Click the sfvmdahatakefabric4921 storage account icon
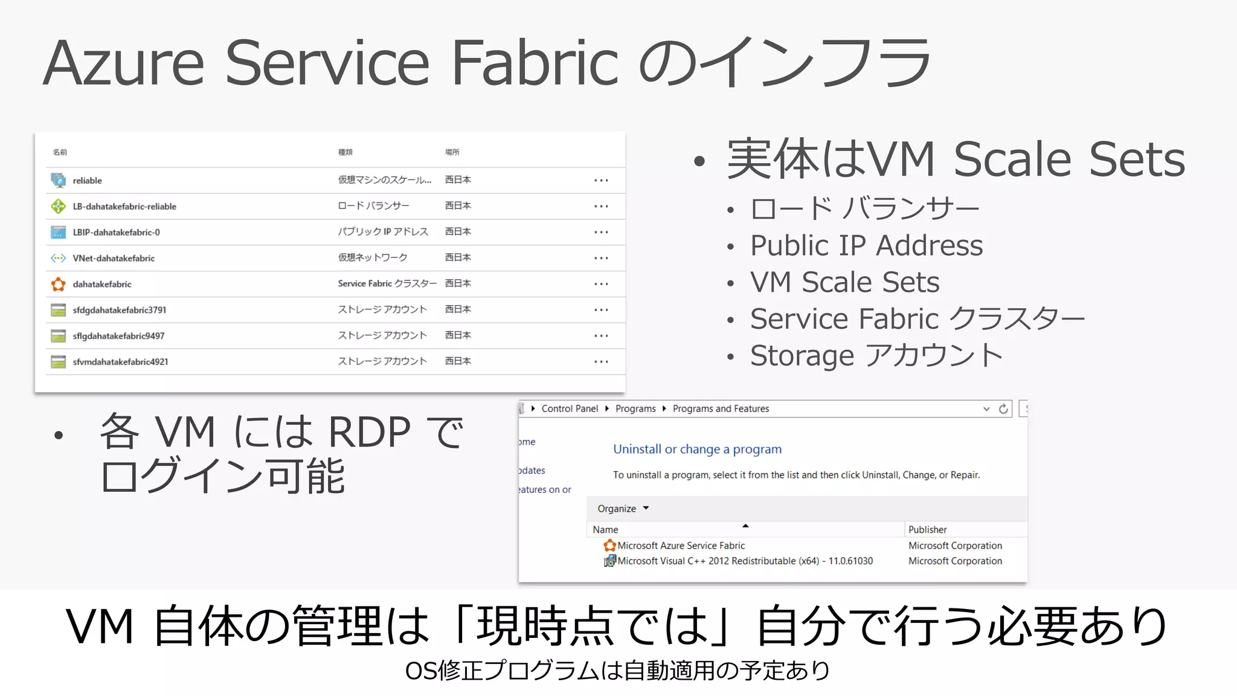 point(59,362)
